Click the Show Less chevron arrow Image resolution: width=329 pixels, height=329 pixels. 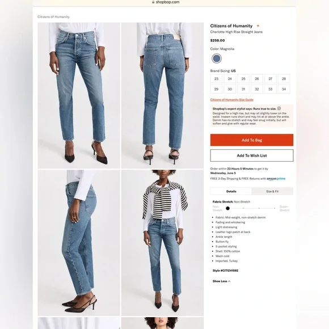pos(229,281)
